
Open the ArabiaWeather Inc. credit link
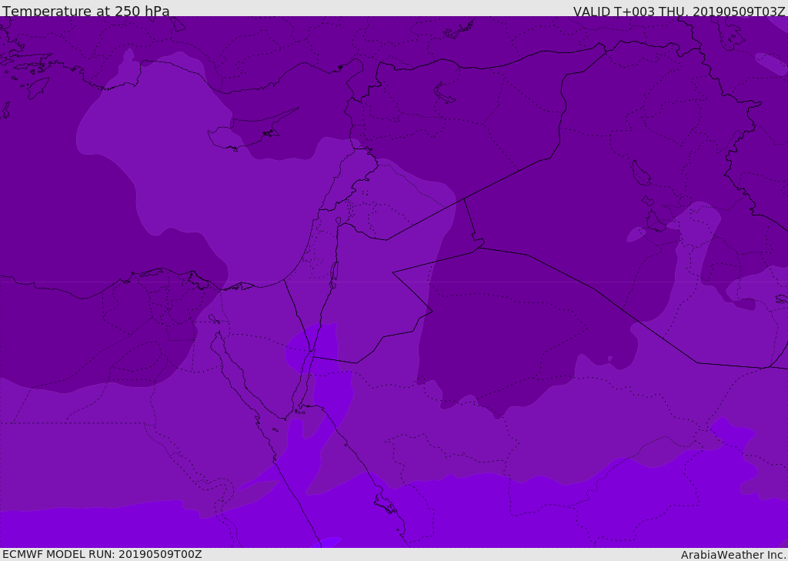coord(733,555)
